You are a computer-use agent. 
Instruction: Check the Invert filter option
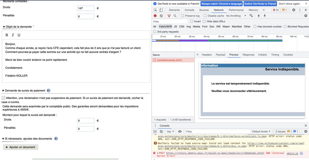[x=192, y=21]
